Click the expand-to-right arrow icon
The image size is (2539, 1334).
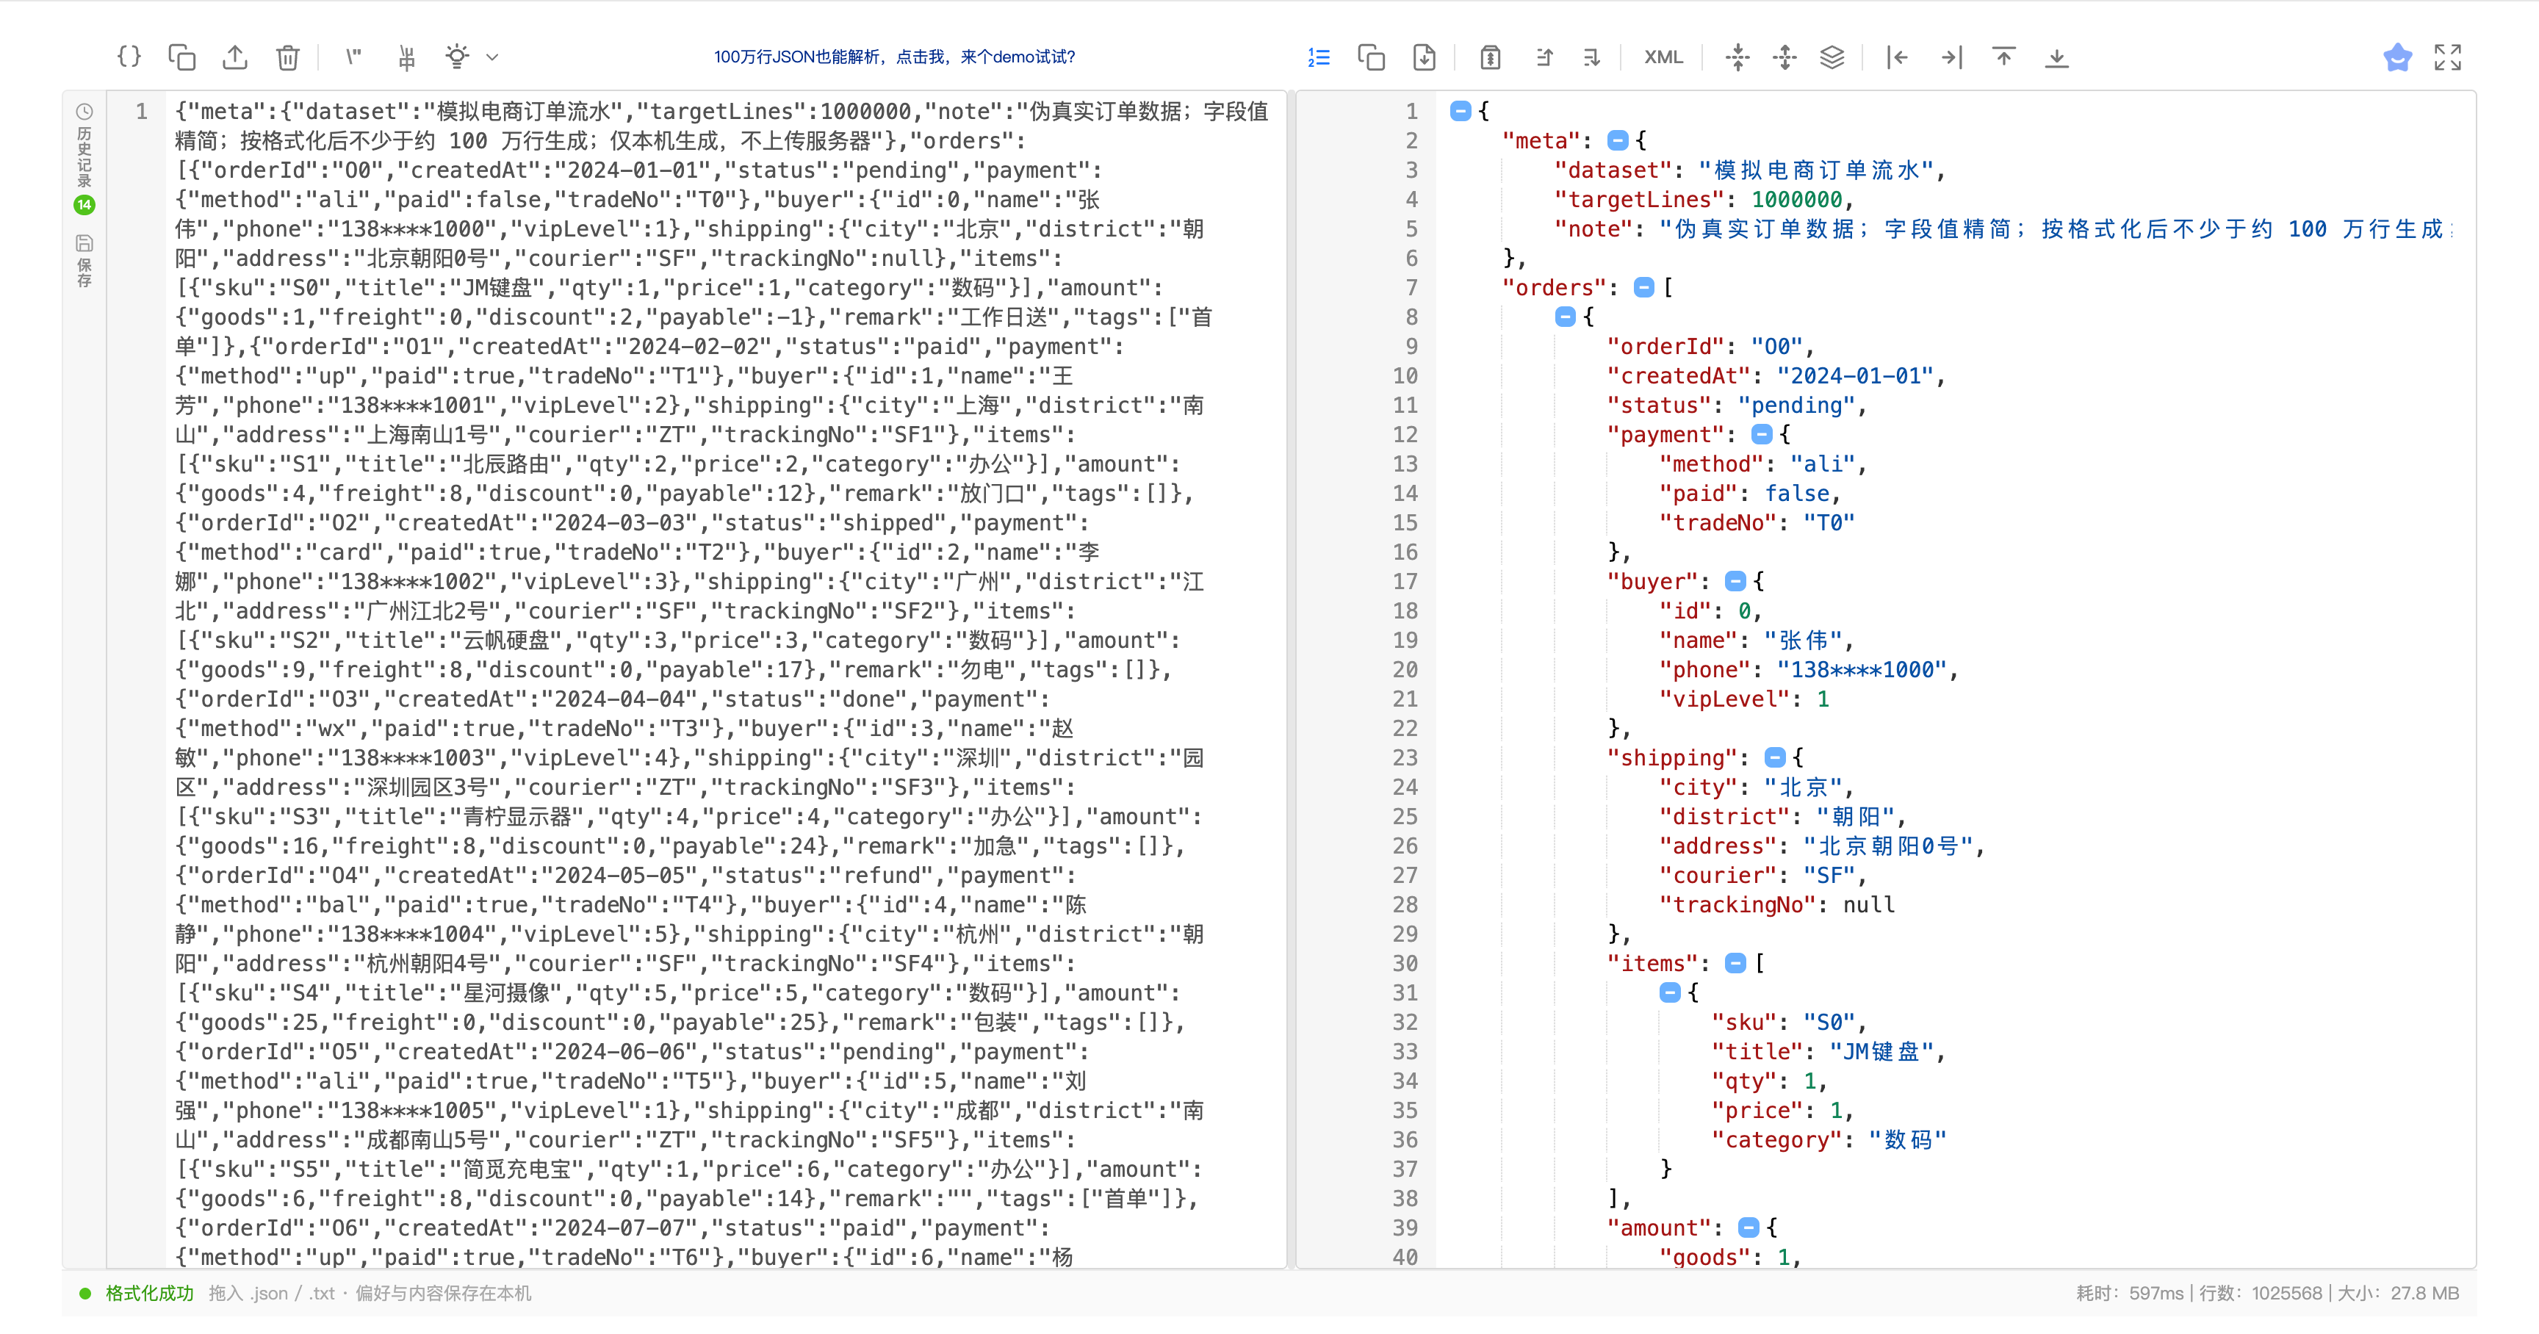click(1951, 57)
